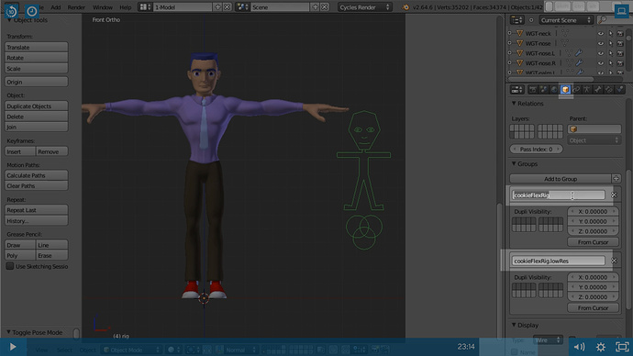Toggle visibility eye of WGT-nose
The image size is (633, 356).
pos(601,43)
